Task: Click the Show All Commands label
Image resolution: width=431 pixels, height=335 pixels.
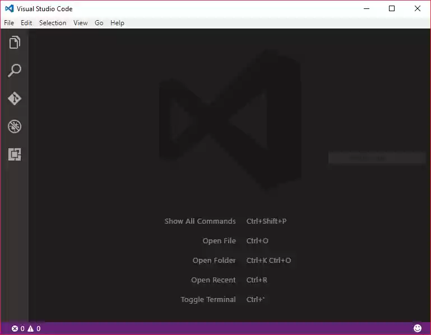Action: [200, 221]
